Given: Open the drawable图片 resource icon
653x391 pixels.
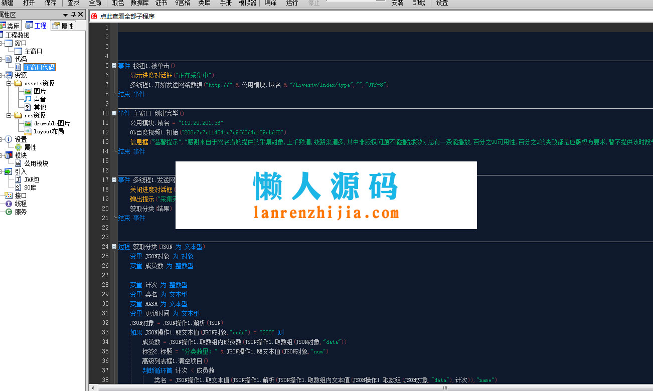Looking at the screenshot, I should (28, 123).
